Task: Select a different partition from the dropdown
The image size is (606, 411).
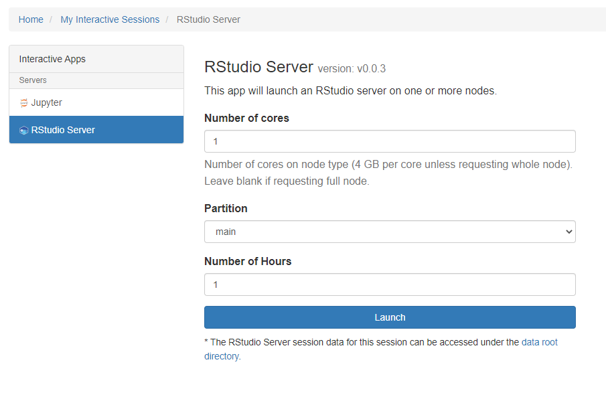Action: 388,231
